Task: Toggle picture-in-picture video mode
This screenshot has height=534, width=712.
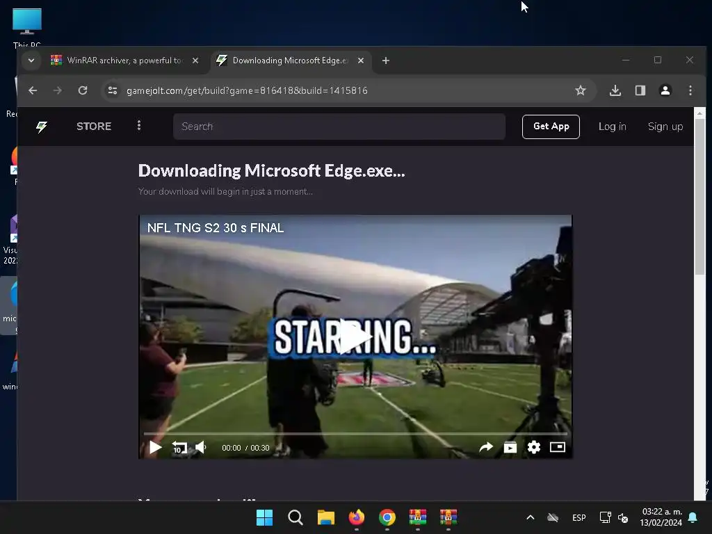Action: click(558, 447)
